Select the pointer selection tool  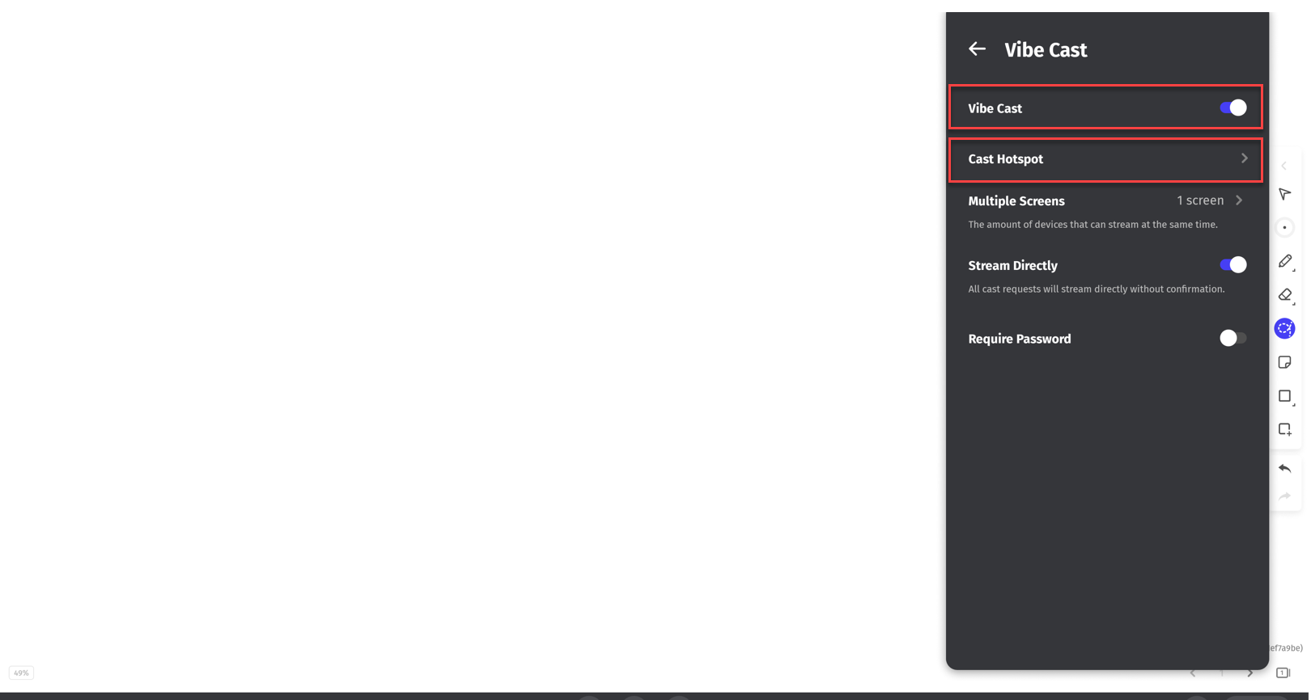tap(1284, 194)
